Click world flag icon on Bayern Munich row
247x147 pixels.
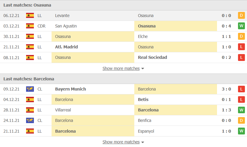(30, 89)
